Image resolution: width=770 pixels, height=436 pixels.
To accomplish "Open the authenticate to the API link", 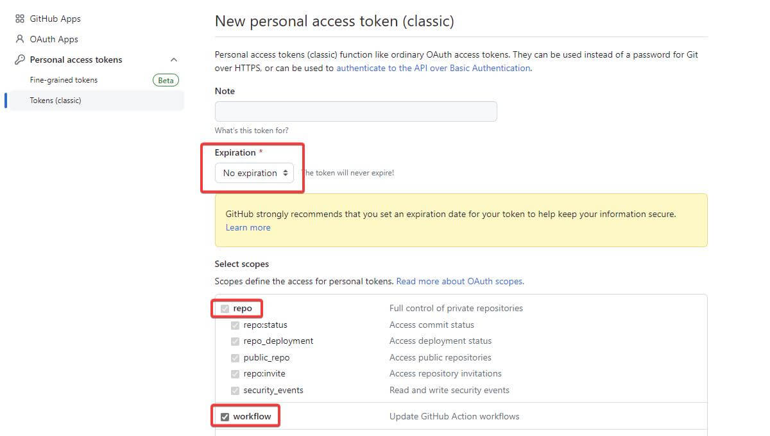I will [433, 68].
